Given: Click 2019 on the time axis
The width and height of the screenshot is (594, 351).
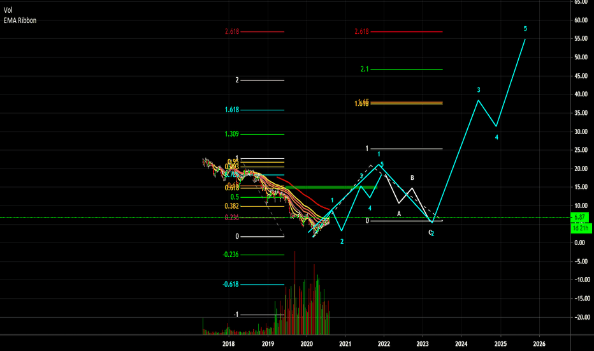Looking at the screenshot, I should 268,344.
